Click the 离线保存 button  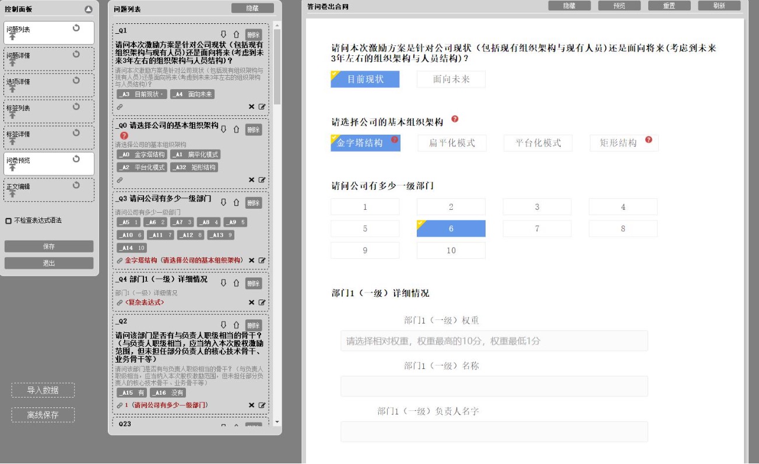(x=43, y=415)
